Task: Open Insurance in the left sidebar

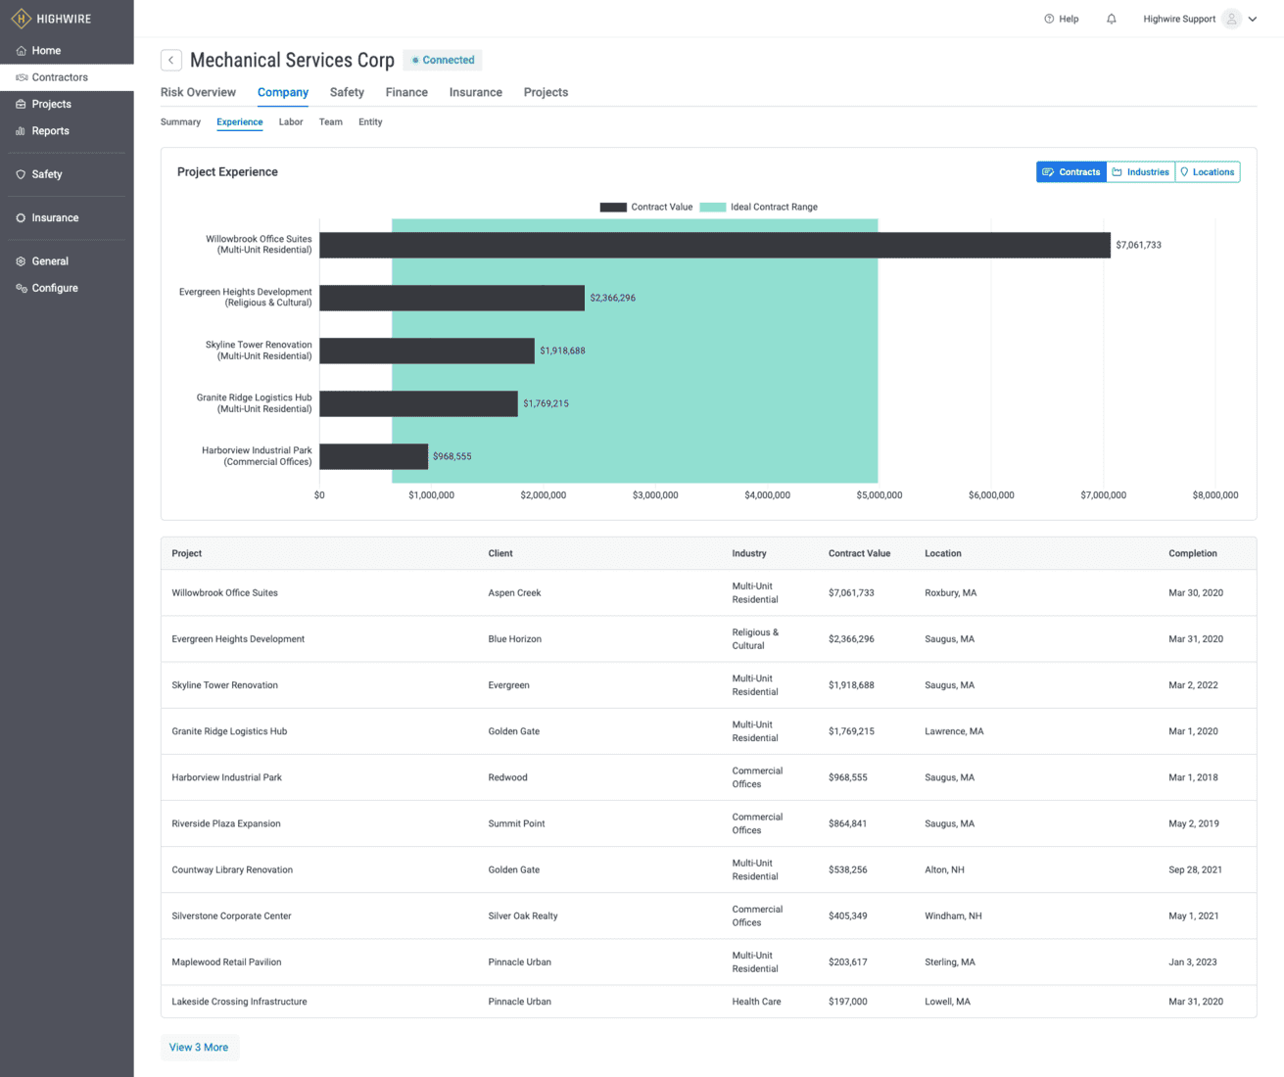Action: (x=55, y=218)
